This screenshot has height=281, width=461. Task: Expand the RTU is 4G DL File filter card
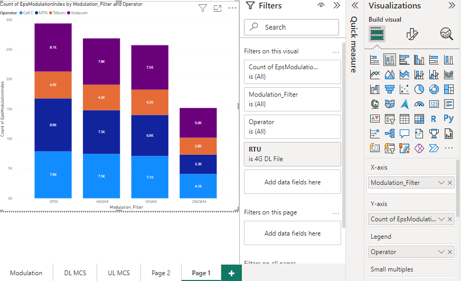pyautogui.click(x=292, y=154)
